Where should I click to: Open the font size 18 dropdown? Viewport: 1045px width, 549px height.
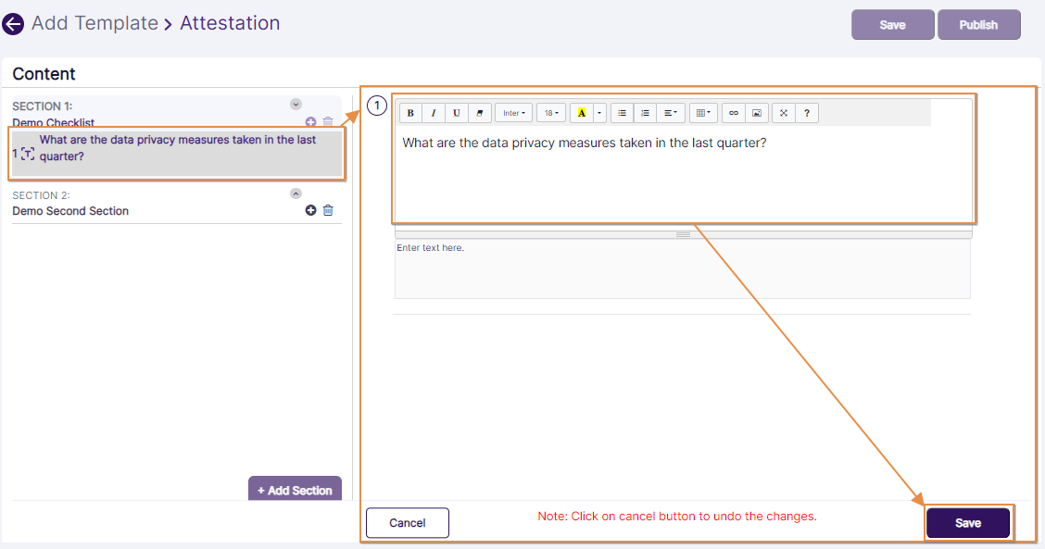[x=550, y=112]
